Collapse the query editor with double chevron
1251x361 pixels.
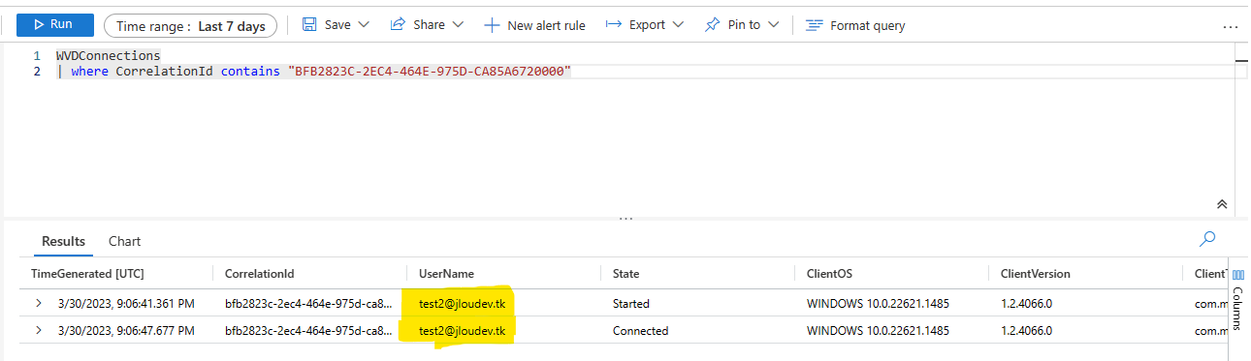[x=1222, y=204]
